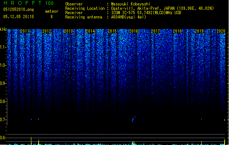Click the 1.1 frequency axis label

click(x=3, y=47)
